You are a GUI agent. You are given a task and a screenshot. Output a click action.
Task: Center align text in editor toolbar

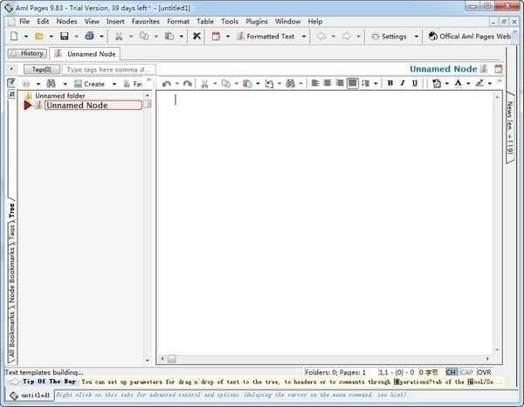327,84
